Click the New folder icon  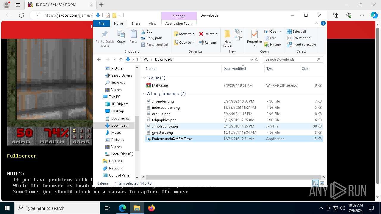tap(228, 34)
